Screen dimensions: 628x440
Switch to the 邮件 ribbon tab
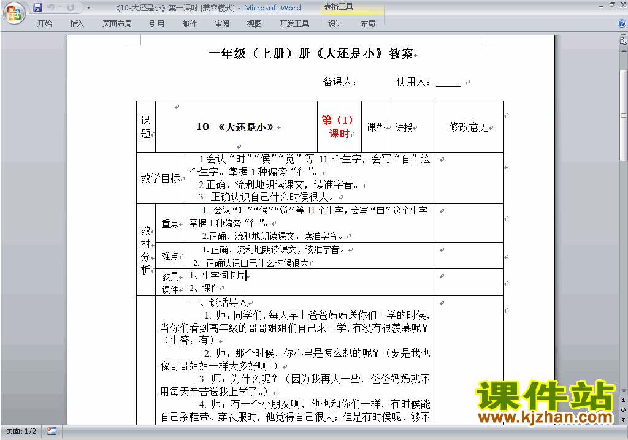190,24
